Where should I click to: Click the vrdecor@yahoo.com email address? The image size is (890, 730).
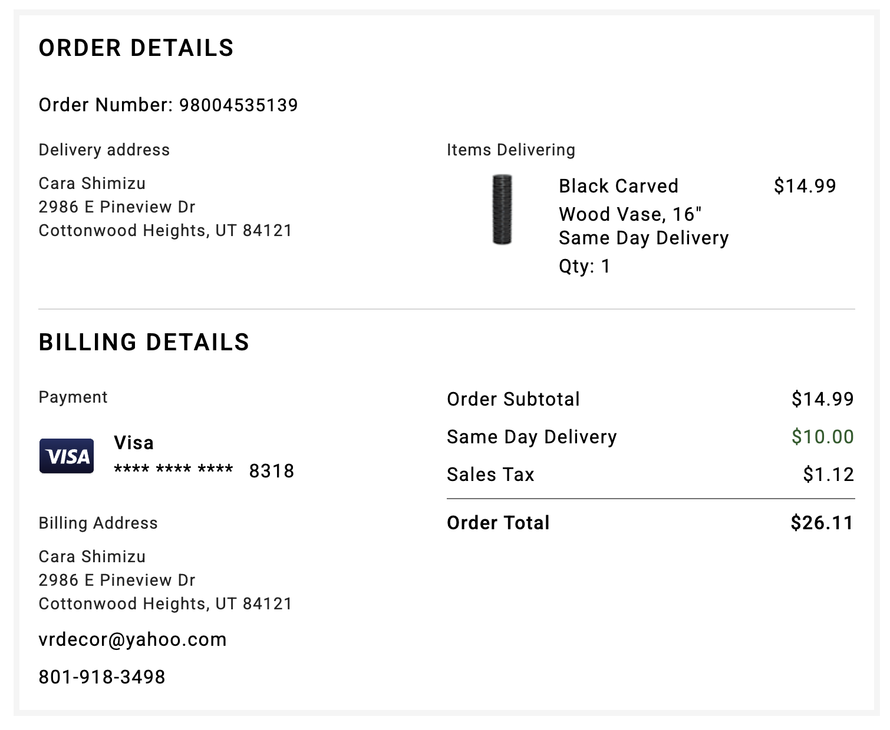pyautogui.click(x=133, y=640)
